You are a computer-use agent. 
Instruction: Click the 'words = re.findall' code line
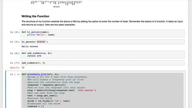pos(49,101)
